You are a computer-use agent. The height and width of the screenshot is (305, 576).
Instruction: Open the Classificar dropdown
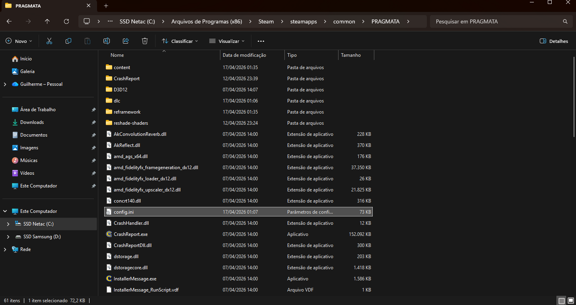pos(180,41)
